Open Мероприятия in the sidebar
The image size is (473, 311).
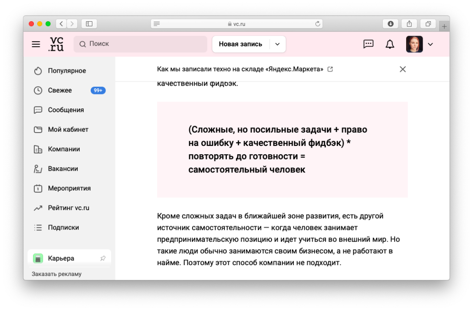pyautogui.click(x=69, y=188)
